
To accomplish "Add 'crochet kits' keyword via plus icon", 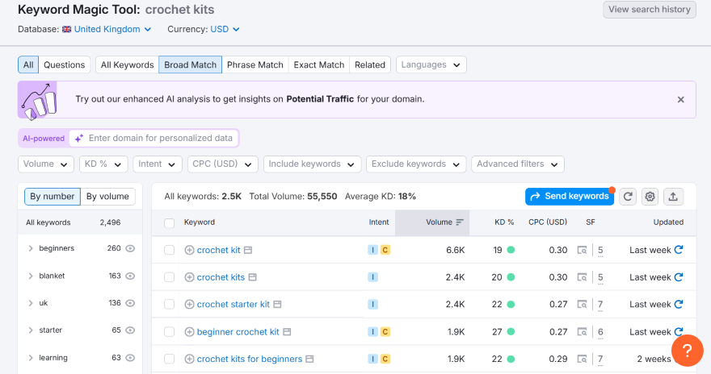I will click(190, 277).
